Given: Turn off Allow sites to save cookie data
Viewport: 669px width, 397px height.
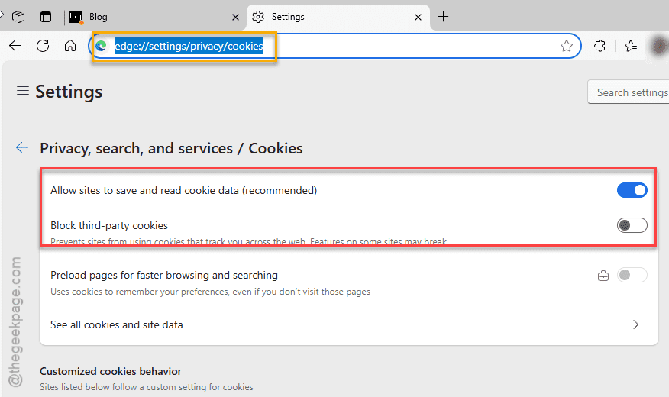Looking at the screenshot, I should (632, 190).
